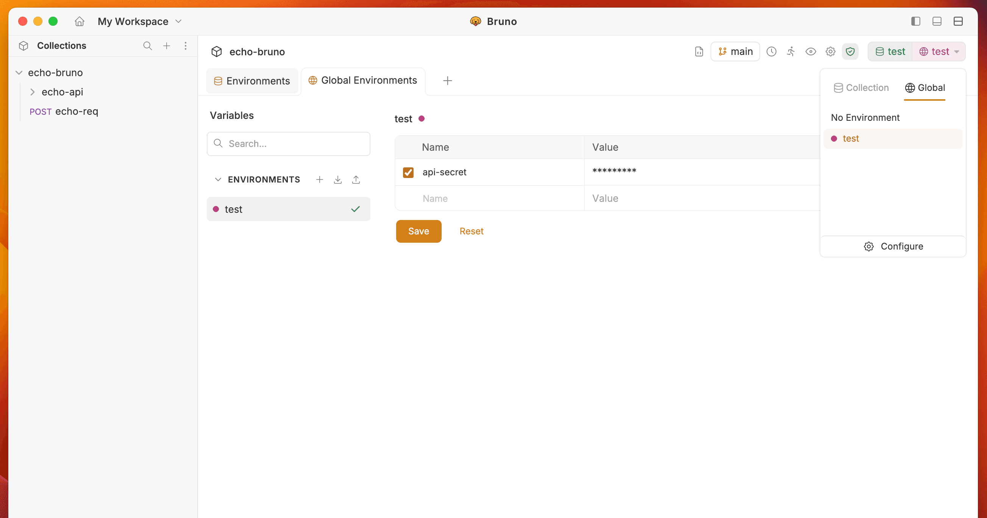987x518 pixels.
Task: Open collection history clock icon
Action: point(771,51)
